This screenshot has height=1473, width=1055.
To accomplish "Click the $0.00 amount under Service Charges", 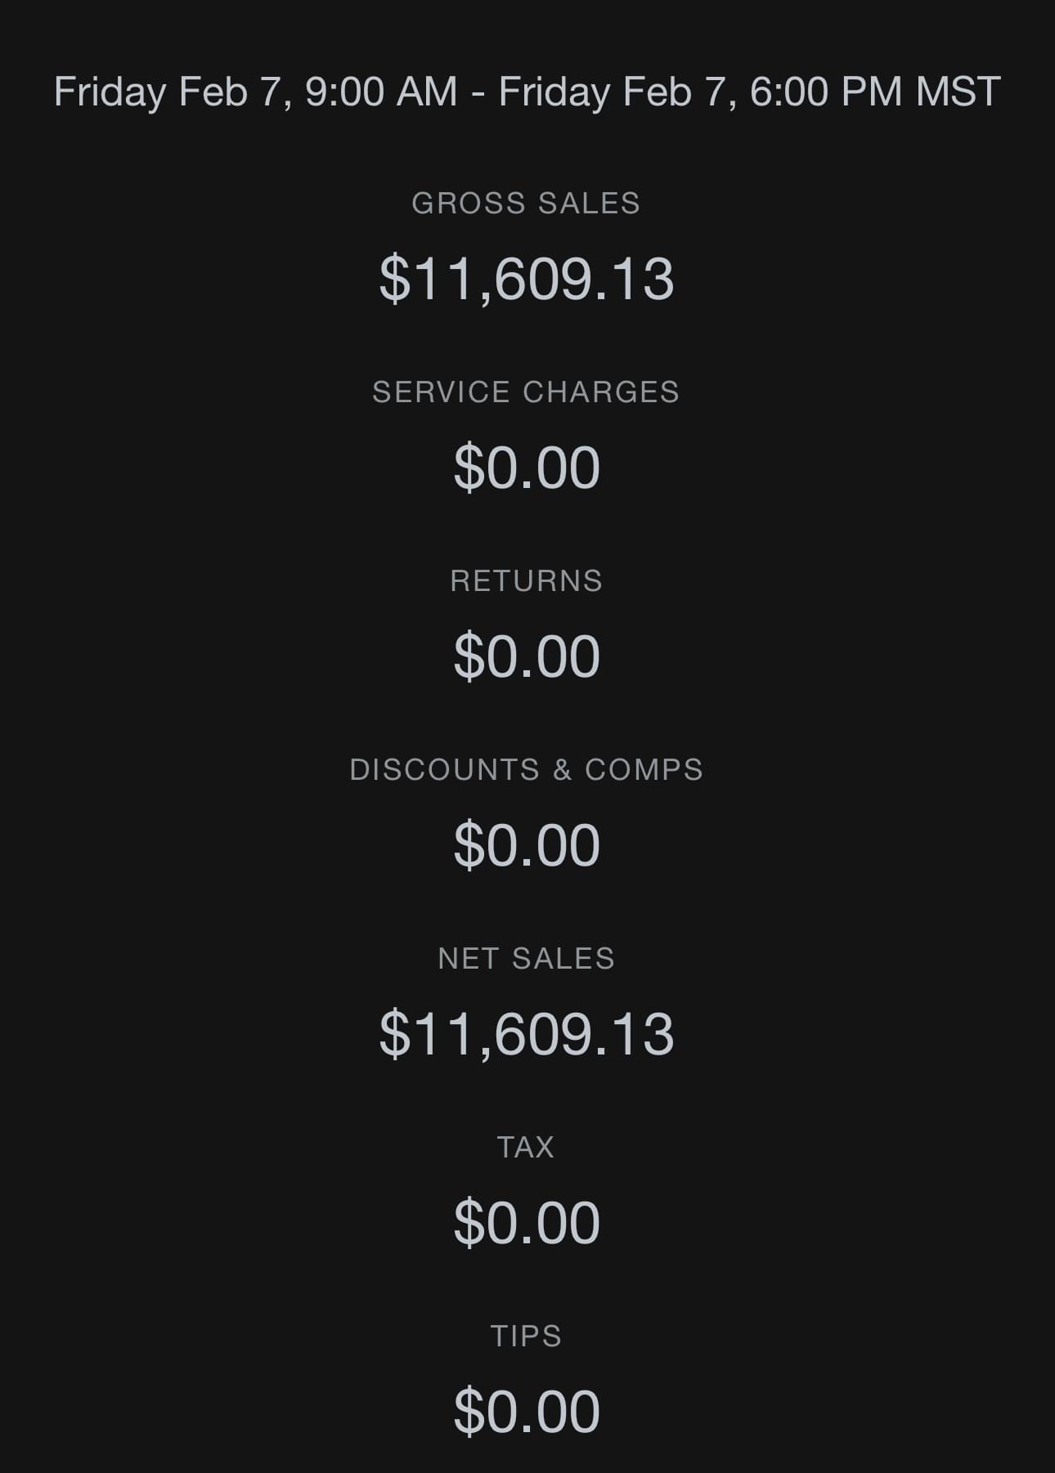I will coord(527,468).
